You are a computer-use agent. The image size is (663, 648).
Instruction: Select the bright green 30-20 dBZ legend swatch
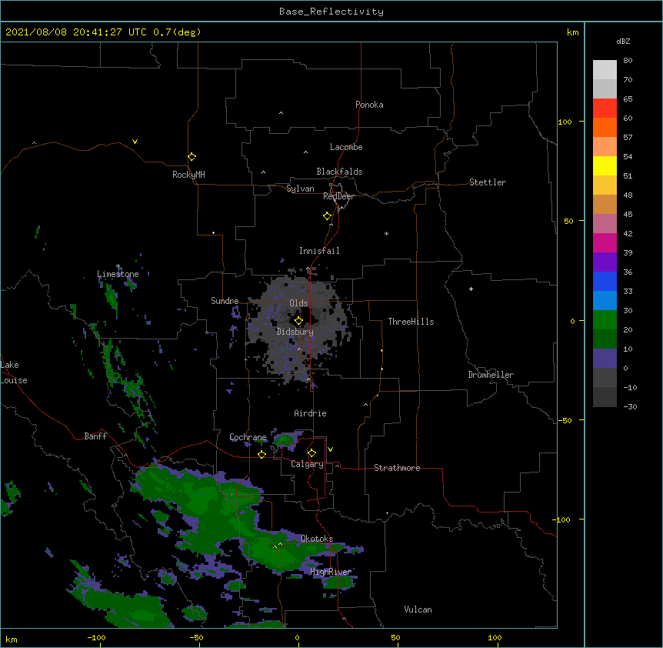coord(605,320)
